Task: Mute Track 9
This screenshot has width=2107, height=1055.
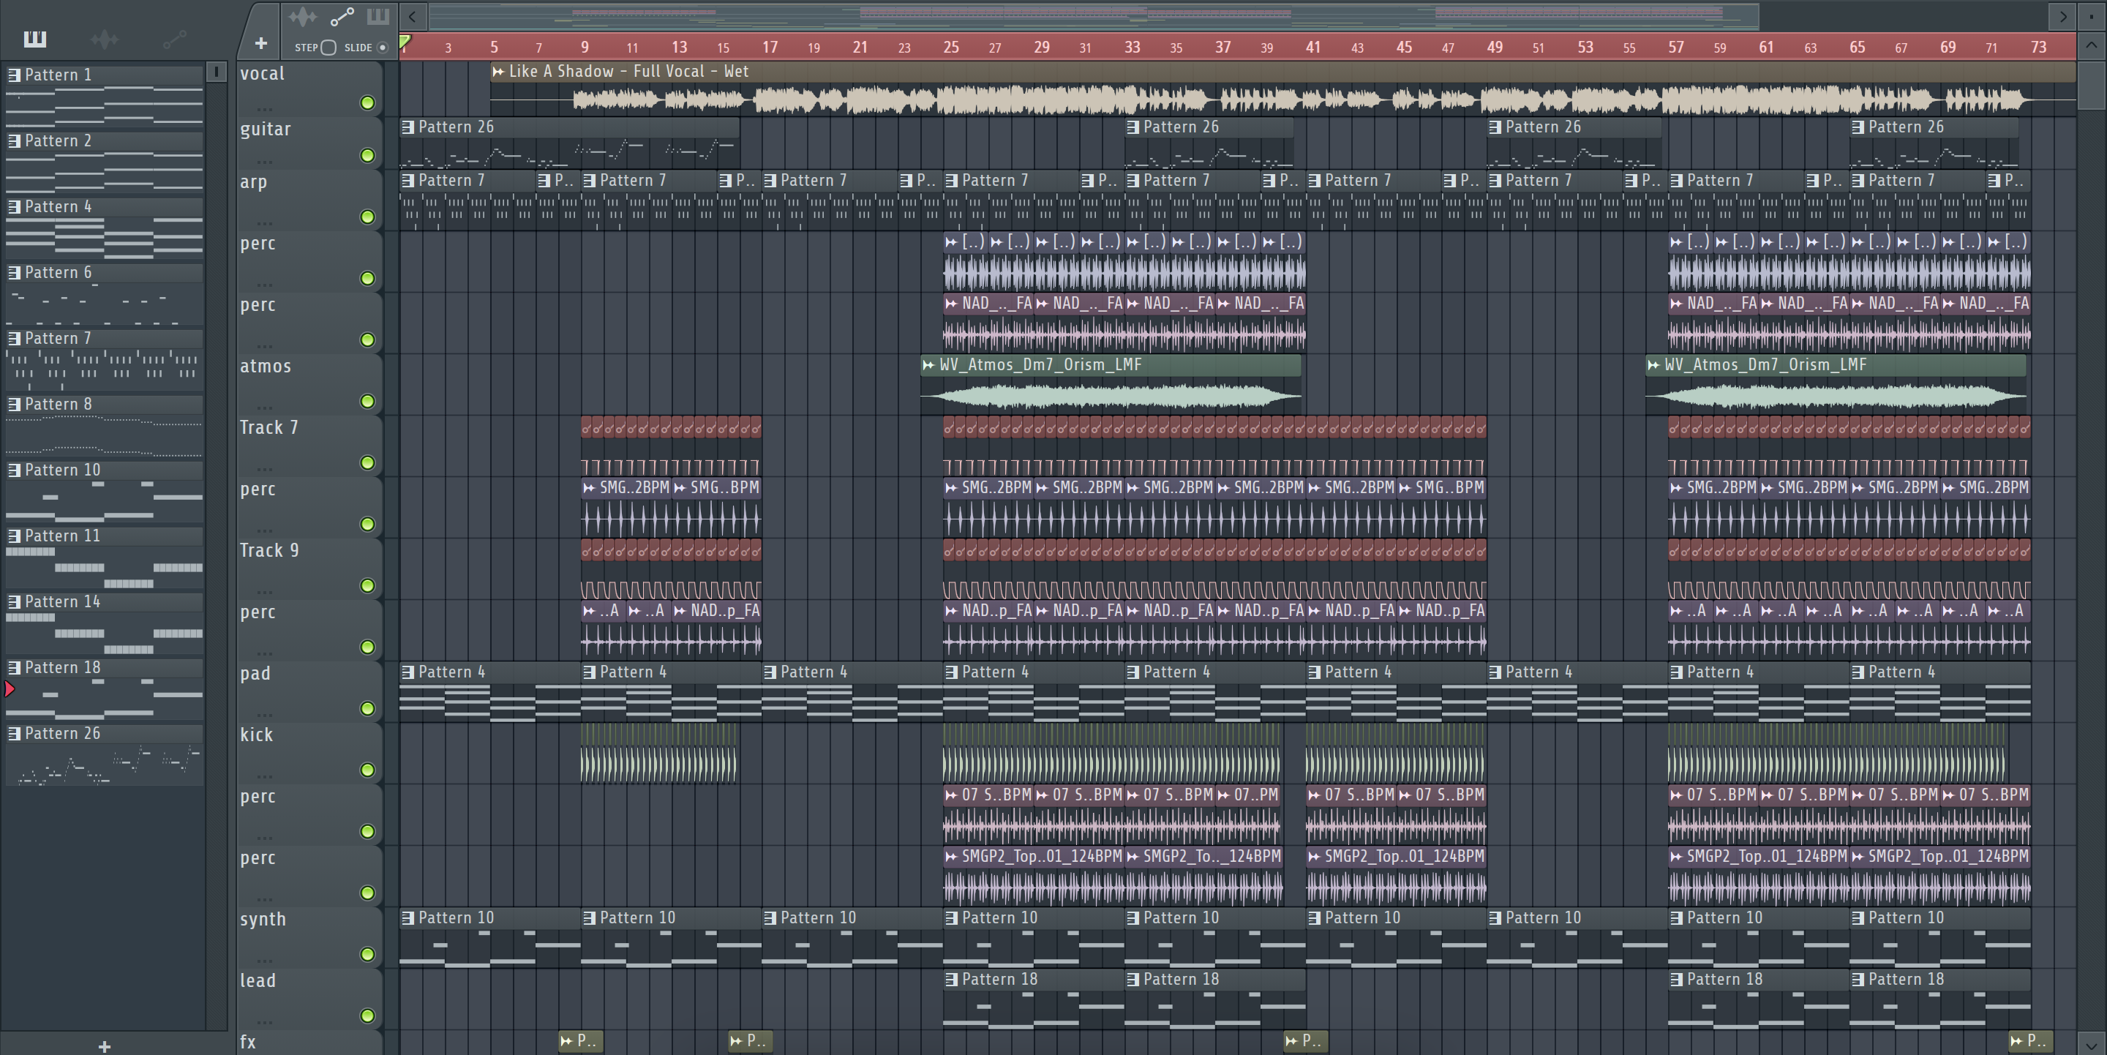Action: pos(368,585)
